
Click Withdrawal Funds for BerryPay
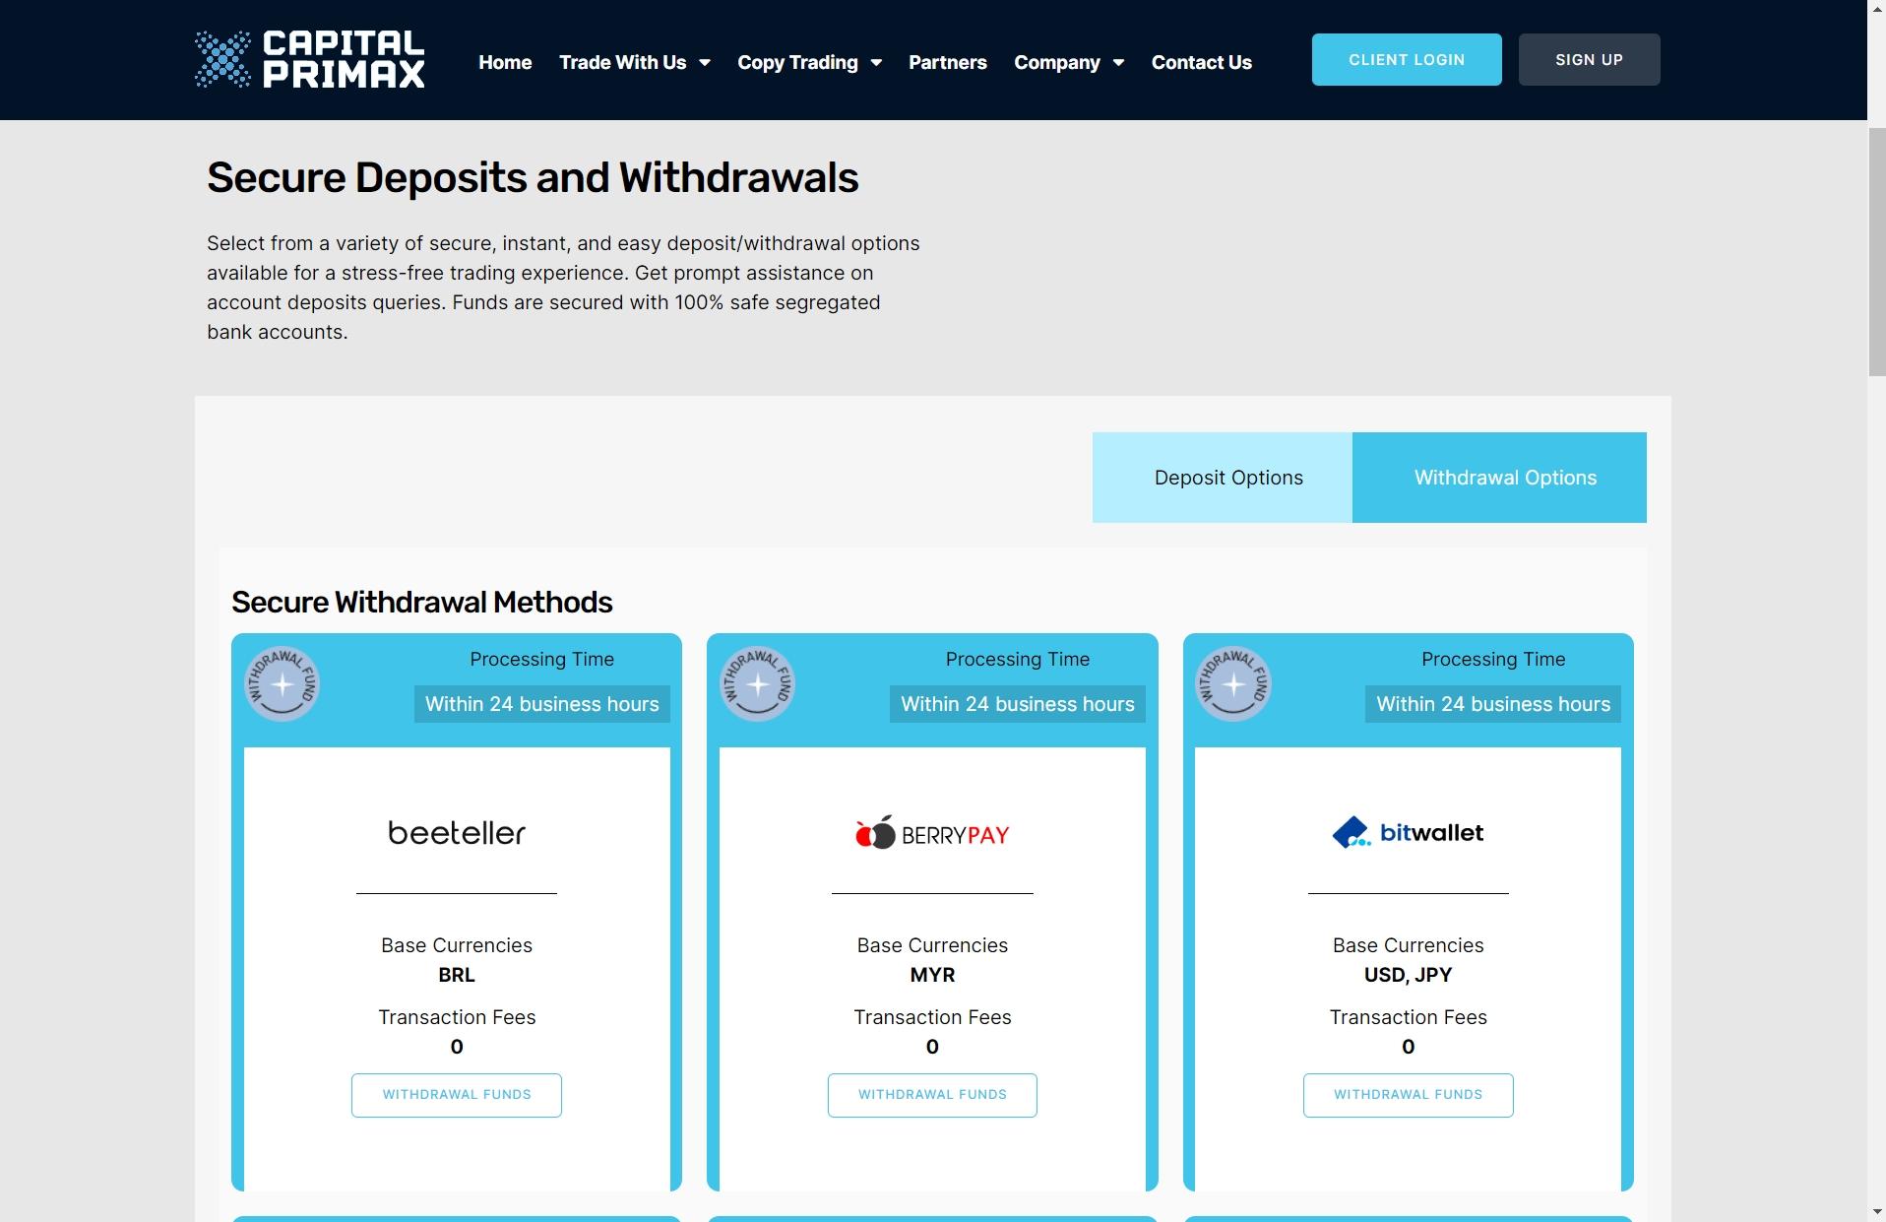pos(932,1095)
